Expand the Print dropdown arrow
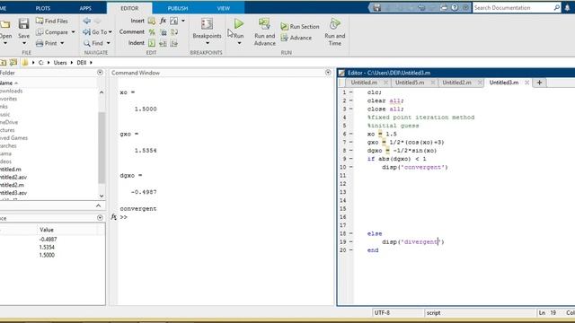Screen dimensions: 575x323 tap(62, 43)
